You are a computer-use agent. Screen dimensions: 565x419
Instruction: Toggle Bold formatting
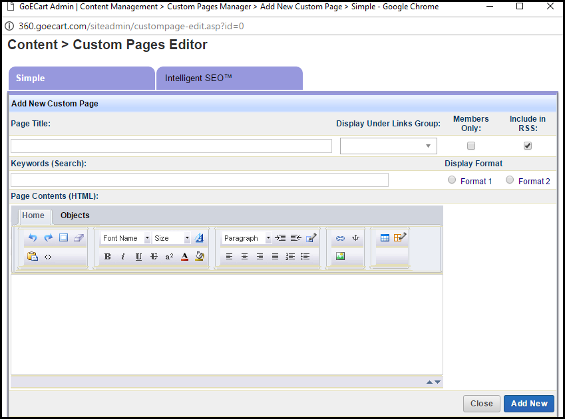pyautogui.click(x=107, y=256)
